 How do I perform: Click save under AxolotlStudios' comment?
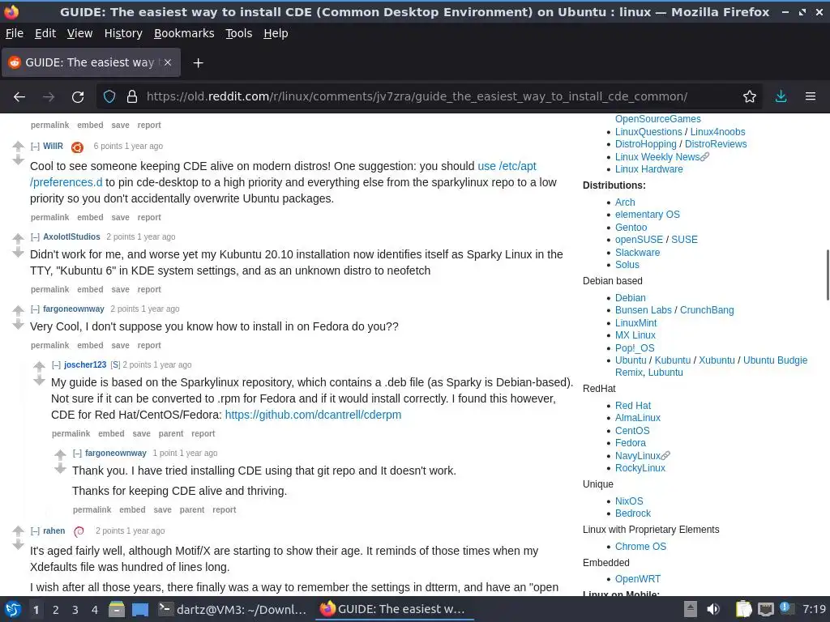pyautogui.click(x=120, y=290)
